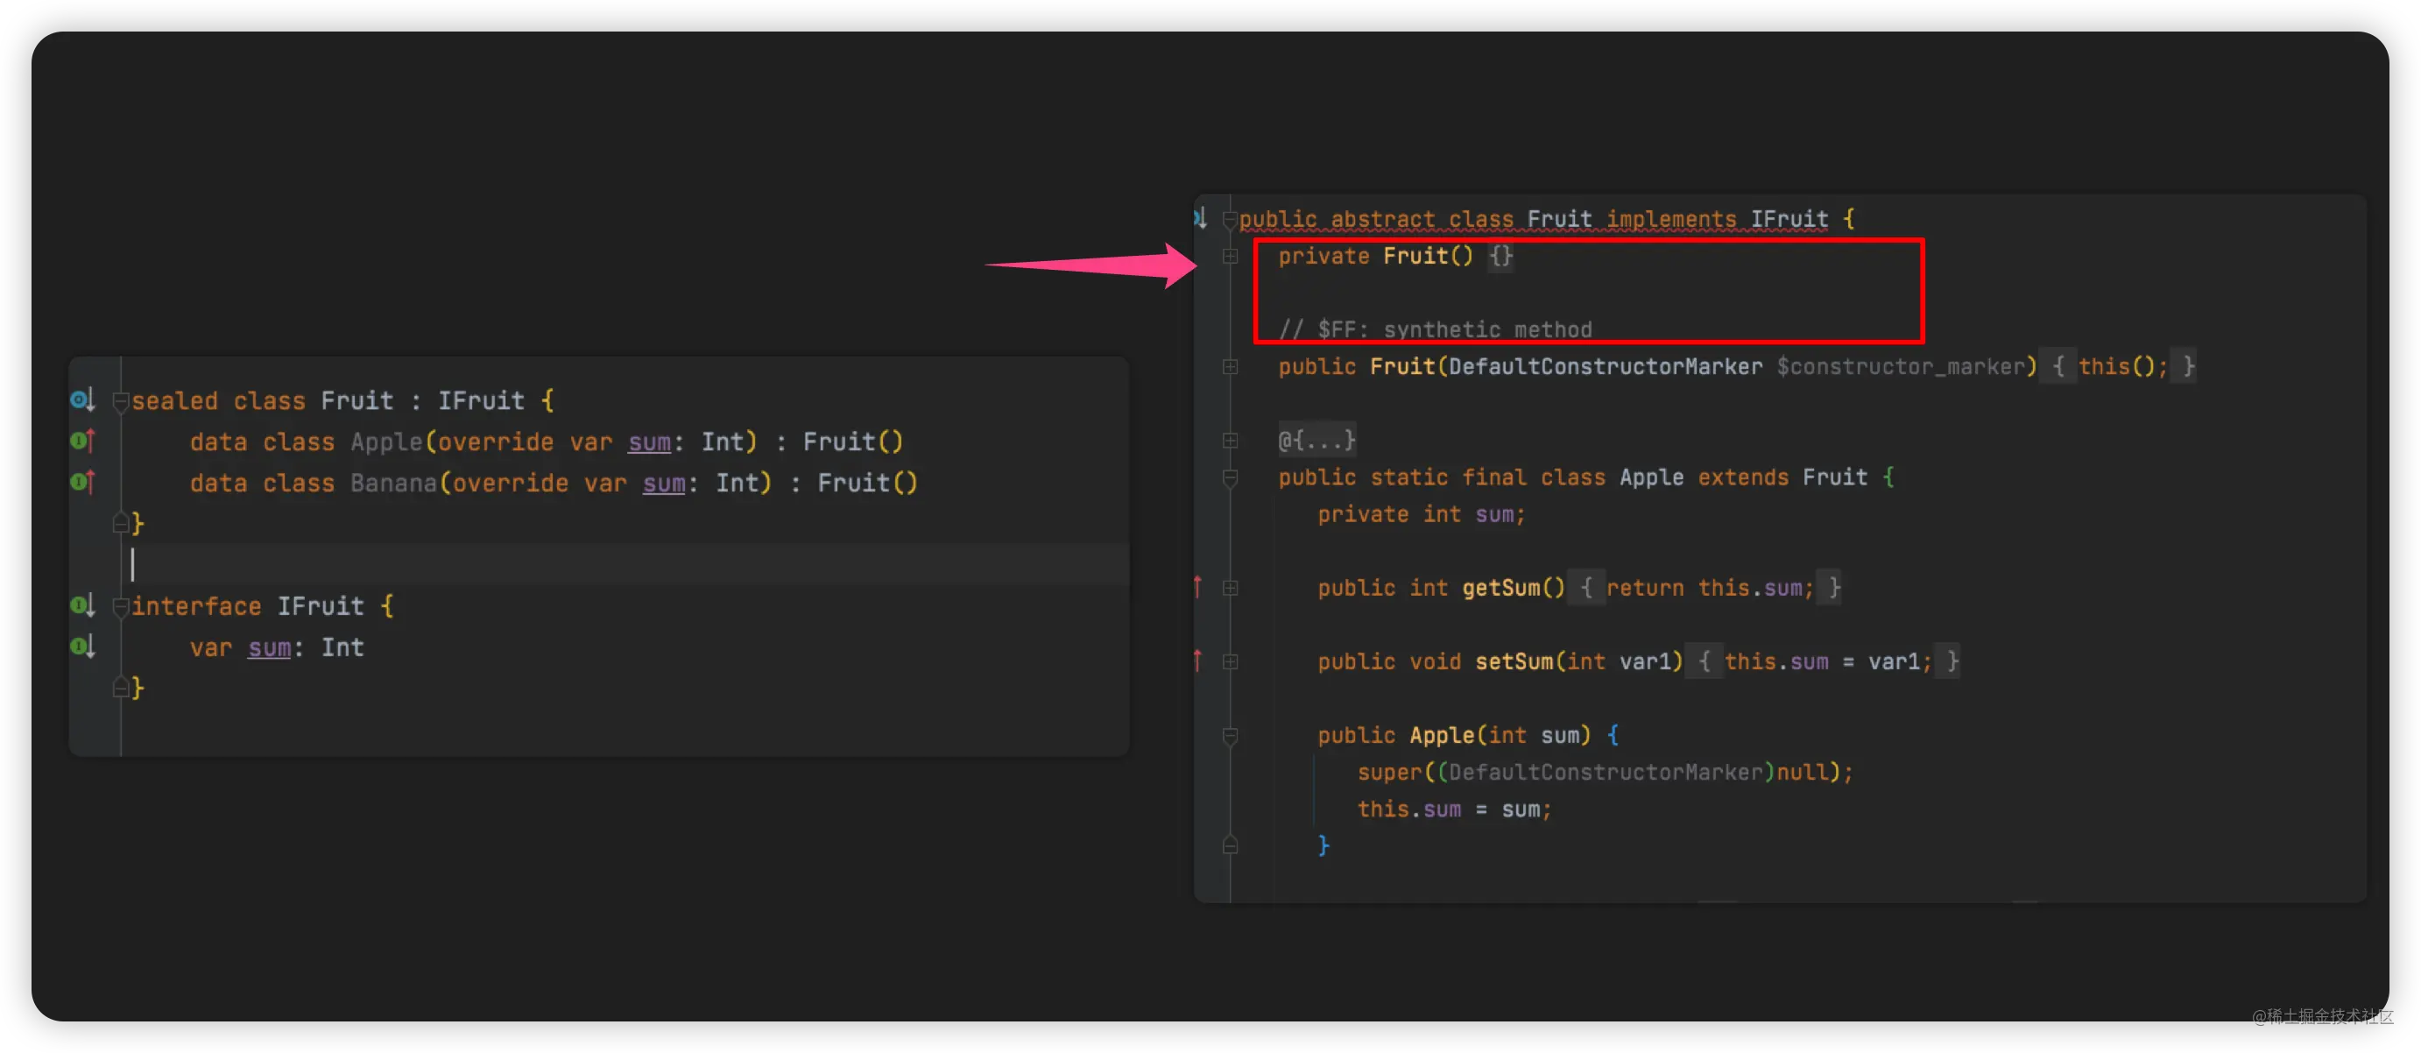
Task: Click the underlined 'sum' in the Apple declaration
Action: click(x=649, y=442)
